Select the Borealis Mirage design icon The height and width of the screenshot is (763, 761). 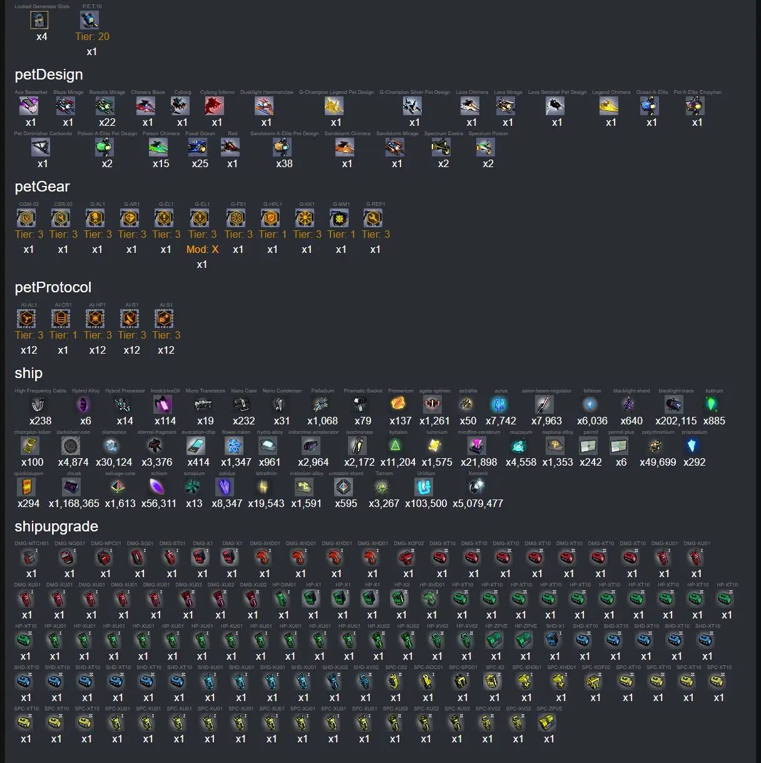tap(105, 106)
